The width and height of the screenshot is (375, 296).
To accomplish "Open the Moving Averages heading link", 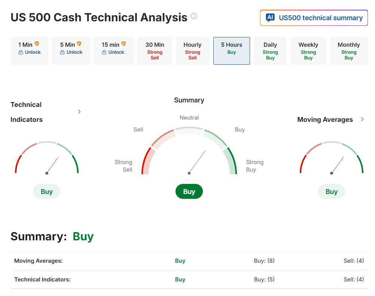I will click(325, 120).
